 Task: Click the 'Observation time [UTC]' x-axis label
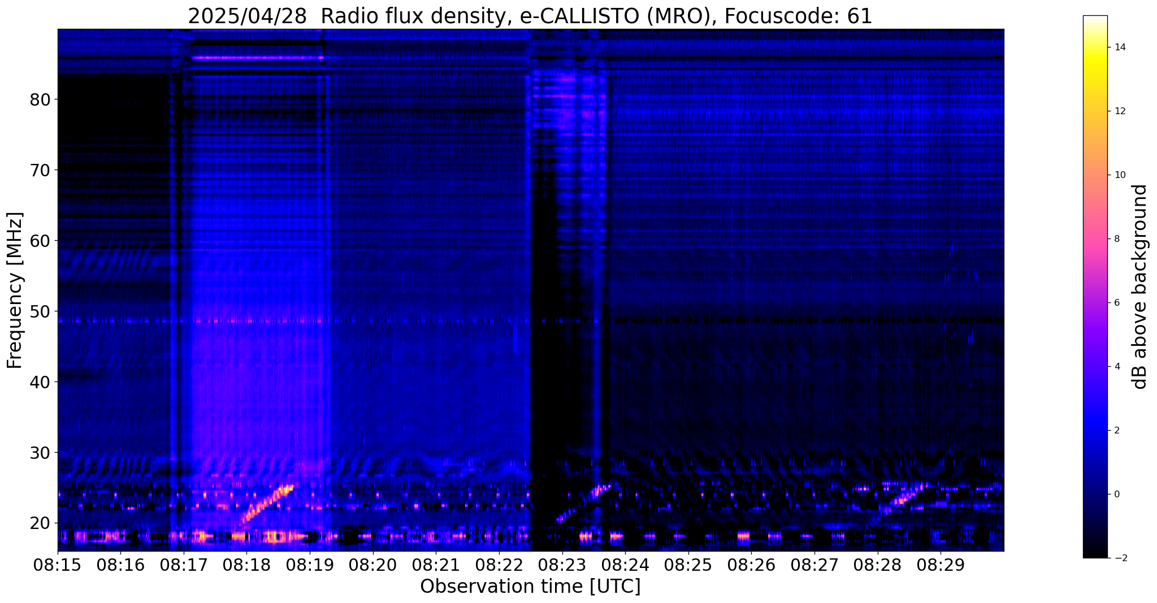(x=530, y=587)
